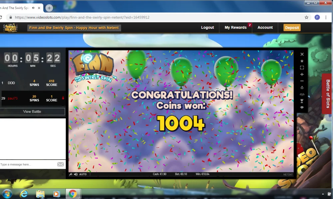Open Chrome profile avatar P
This screenshot has width=333, height=199.
[x=317, y=17]
